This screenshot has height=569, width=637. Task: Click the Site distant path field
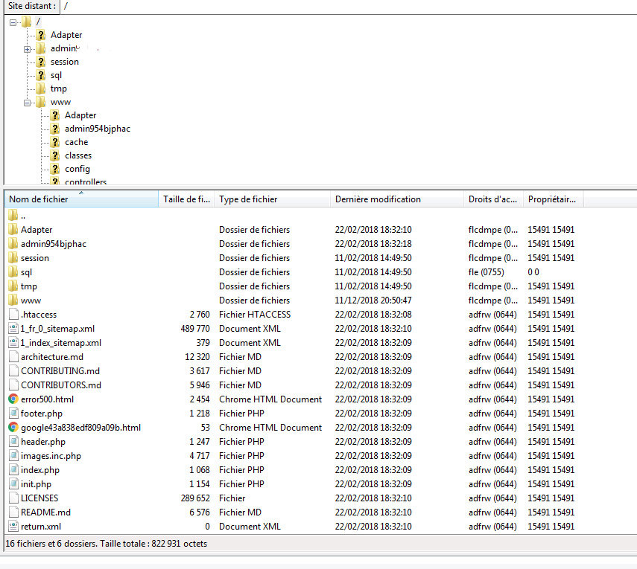349,6
